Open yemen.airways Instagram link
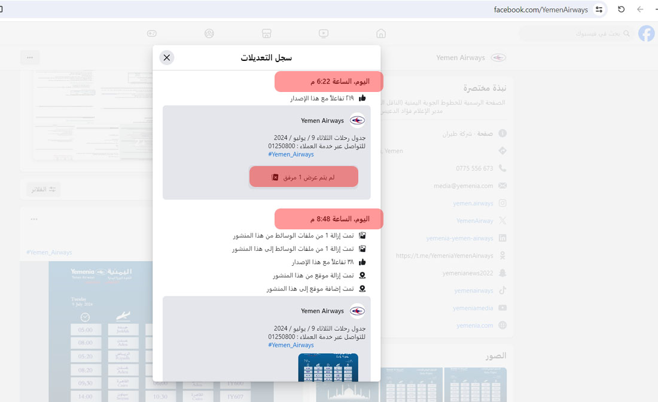Viewport: 658px width, 402px height. click(473, 203)
